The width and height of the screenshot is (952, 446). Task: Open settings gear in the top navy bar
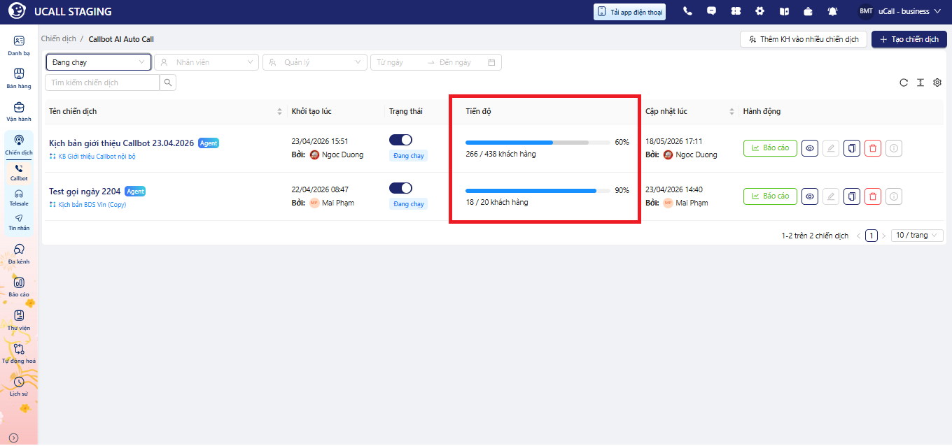(x=759, y=11)
